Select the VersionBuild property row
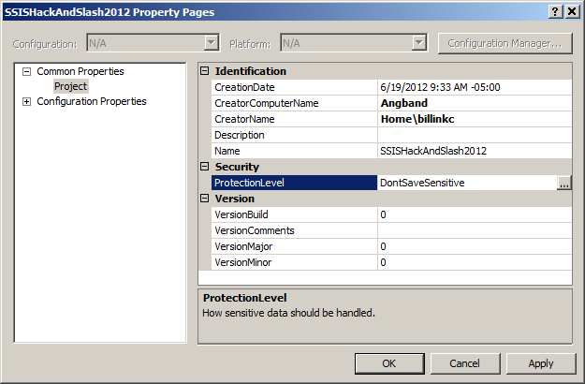 click(391, 214)
